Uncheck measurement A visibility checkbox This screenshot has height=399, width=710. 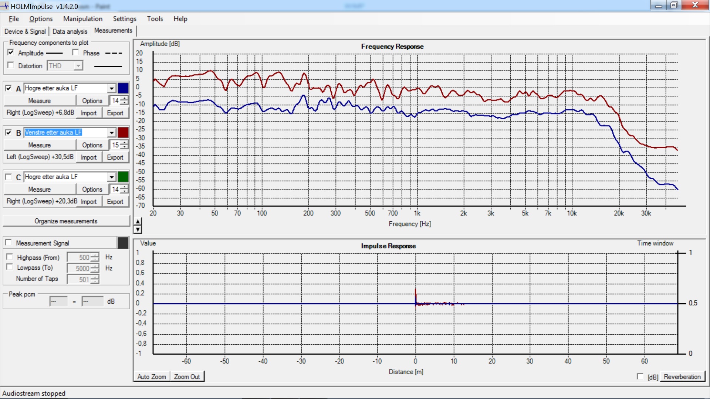click(9, 88)
